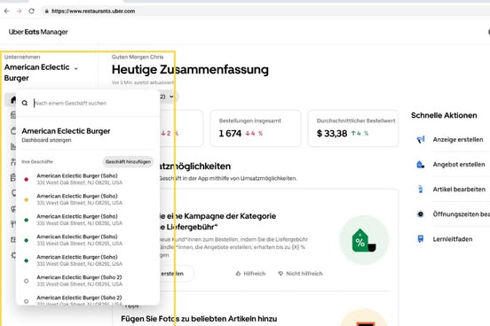
Task: Click the browser URL address bar
Action: (265, 11)
